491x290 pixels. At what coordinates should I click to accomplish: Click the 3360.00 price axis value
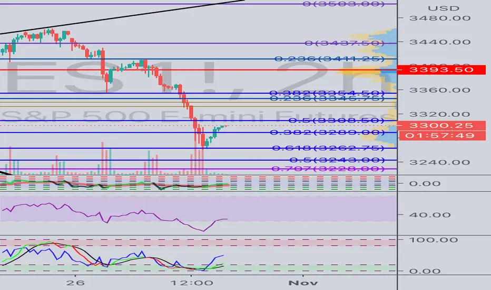pyautogui.click(x=440, y=90)
